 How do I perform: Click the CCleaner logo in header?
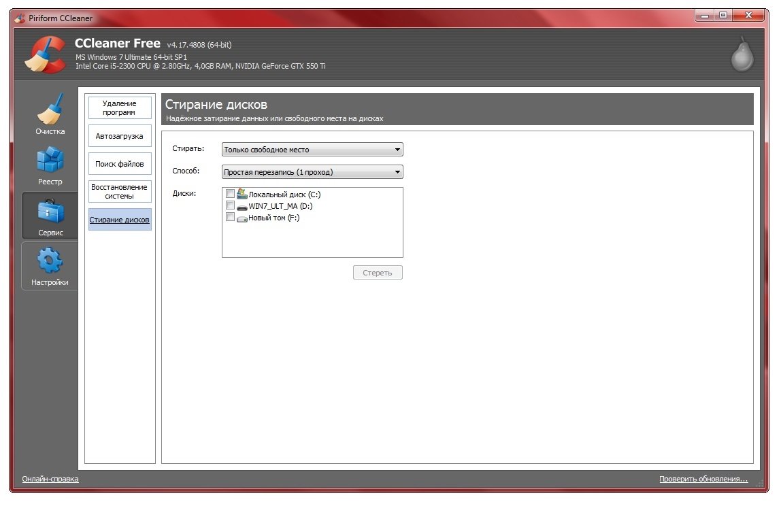tap(46, 55)
